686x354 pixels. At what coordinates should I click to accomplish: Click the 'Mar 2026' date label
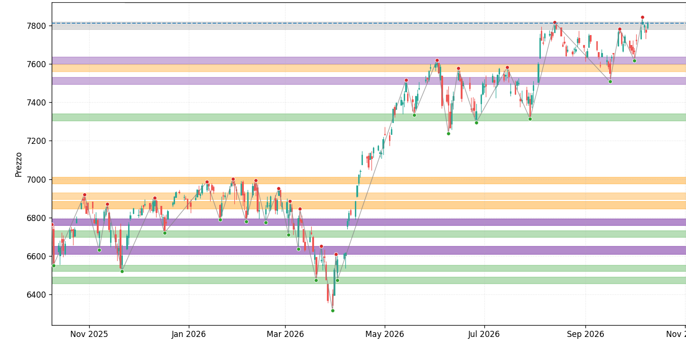click(x=285, y=335)
